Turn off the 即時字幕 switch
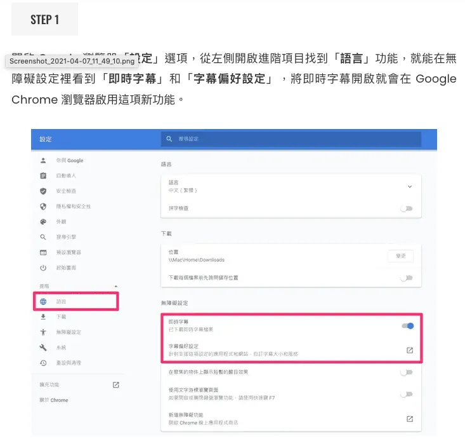This screenshot has width=465, height=441. 408,326
